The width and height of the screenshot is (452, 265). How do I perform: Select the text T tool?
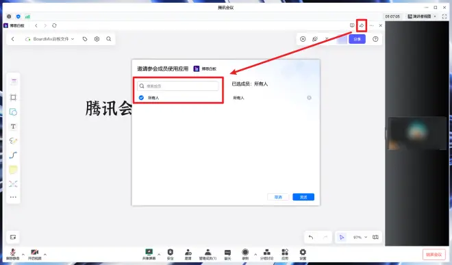tap(13, 126)
